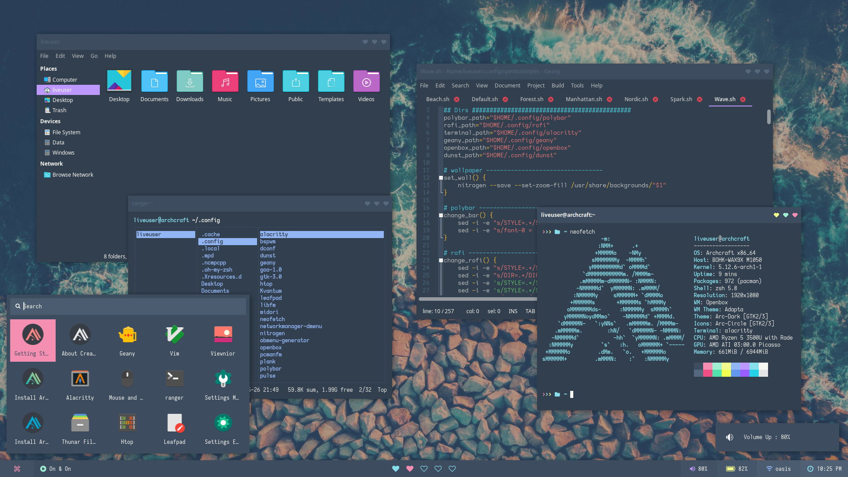This screenshot has width=848, height=477.
Task: Switch to the second workspace heart
Action: pyautogui.click(x=410, y=469)
